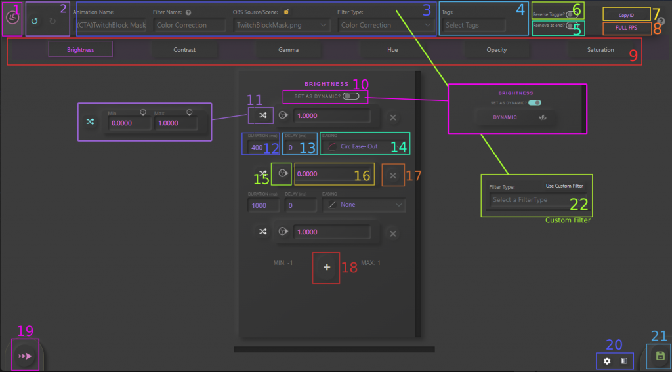Click the undo arrow icon

[x=35, y=21]
